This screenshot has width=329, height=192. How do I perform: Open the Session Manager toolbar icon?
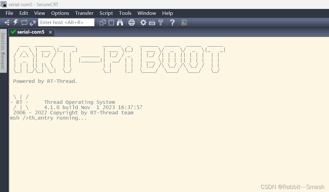pyautogui.click(x=7, y=22)
